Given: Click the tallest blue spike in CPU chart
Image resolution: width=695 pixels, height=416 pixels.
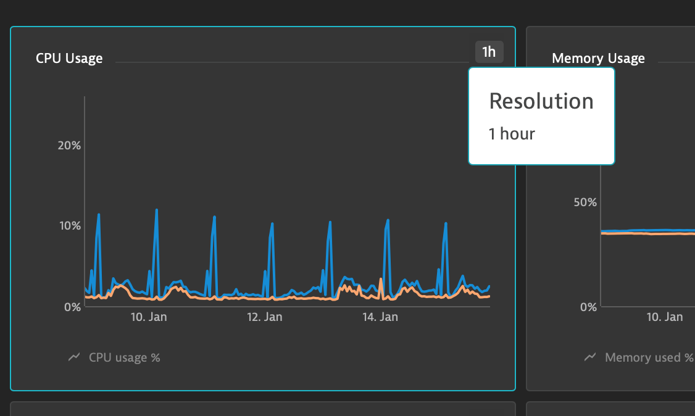Looking at the screenshot, I should 156,211.
